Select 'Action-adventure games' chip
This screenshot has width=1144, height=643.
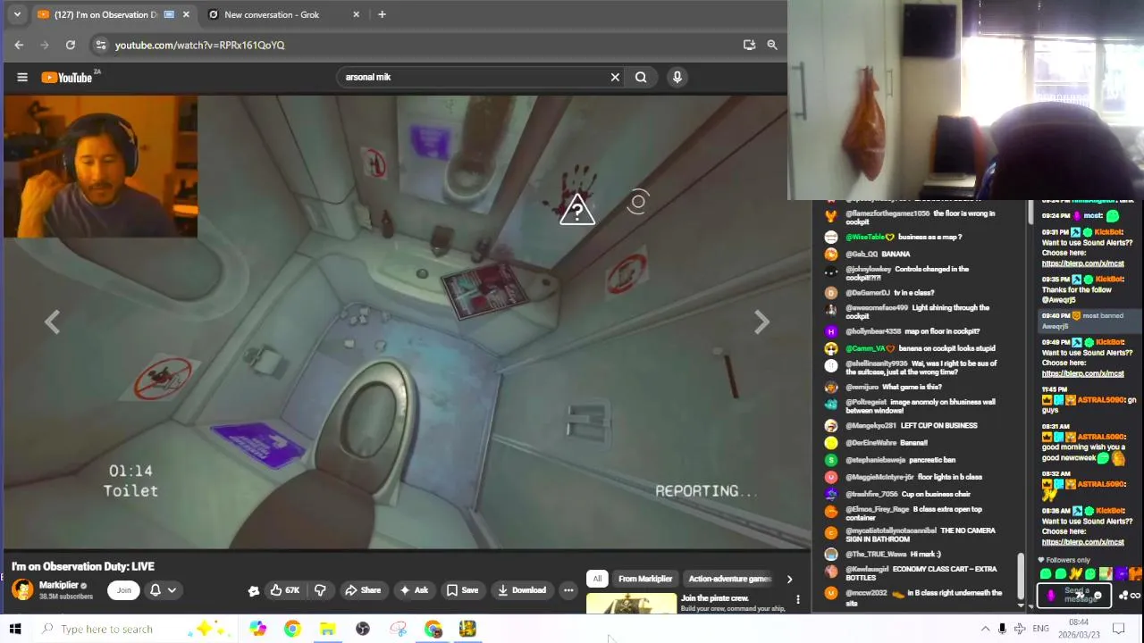pyautogui.click(x=729, y=579)
